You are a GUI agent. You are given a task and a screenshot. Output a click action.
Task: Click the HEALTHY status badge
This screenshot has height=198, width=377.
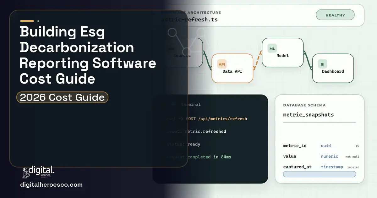click(335, 15)
